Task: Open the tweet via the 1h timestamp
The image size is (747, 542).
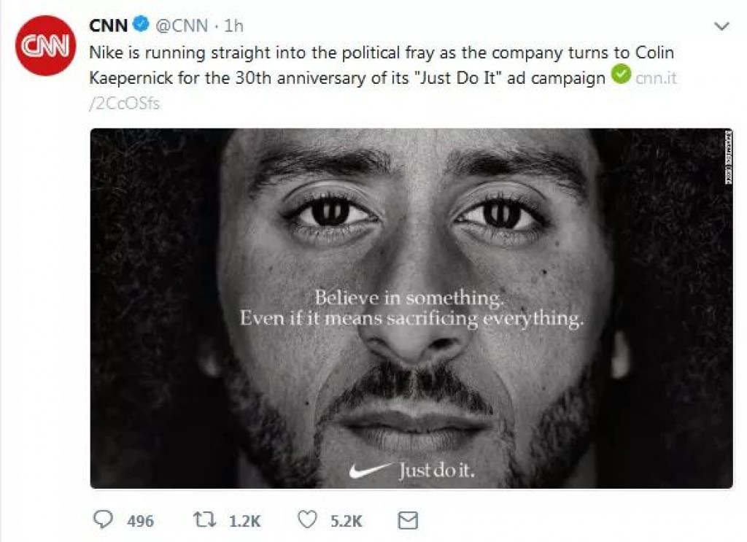Action: tap(233, 26)
